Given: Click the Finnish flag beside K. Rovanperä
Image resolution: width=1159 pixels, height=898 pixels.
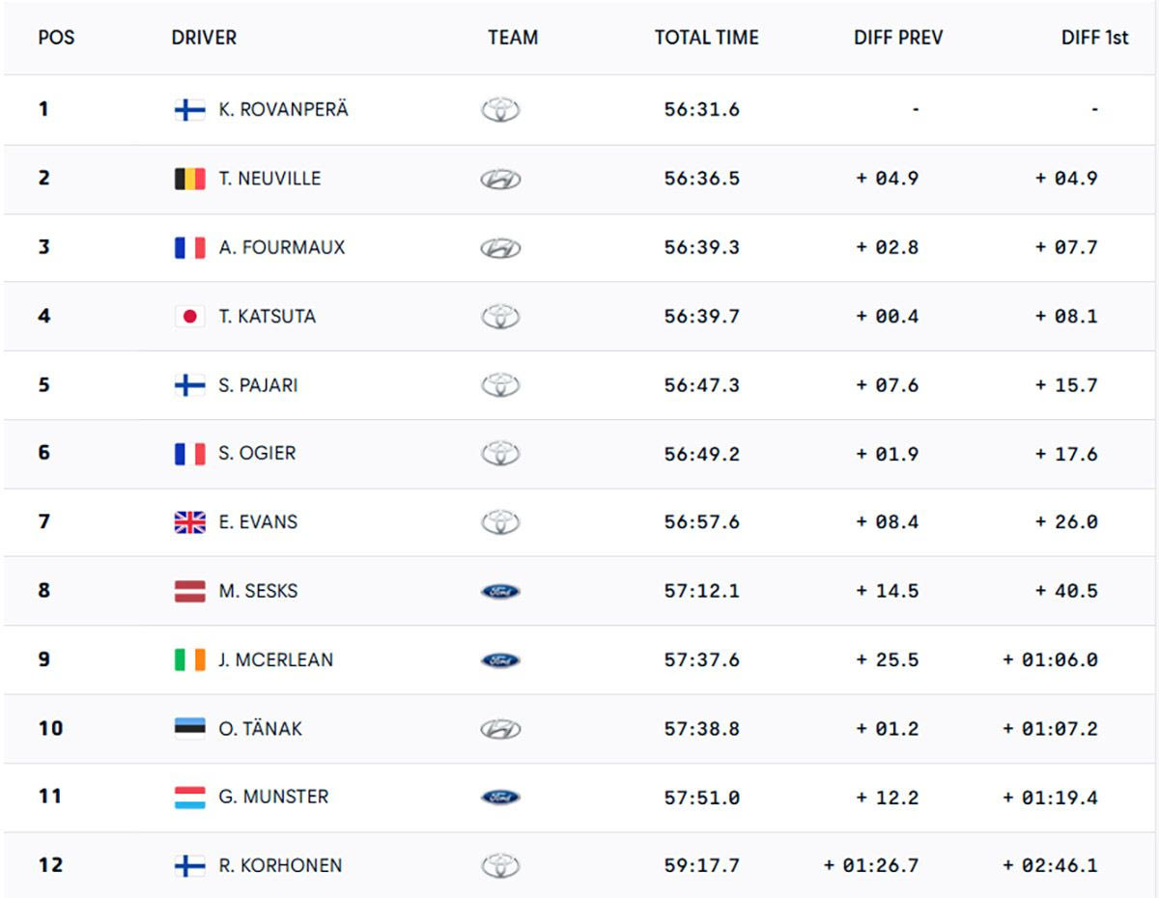Looking at the screenshot, I should [189, 110].
